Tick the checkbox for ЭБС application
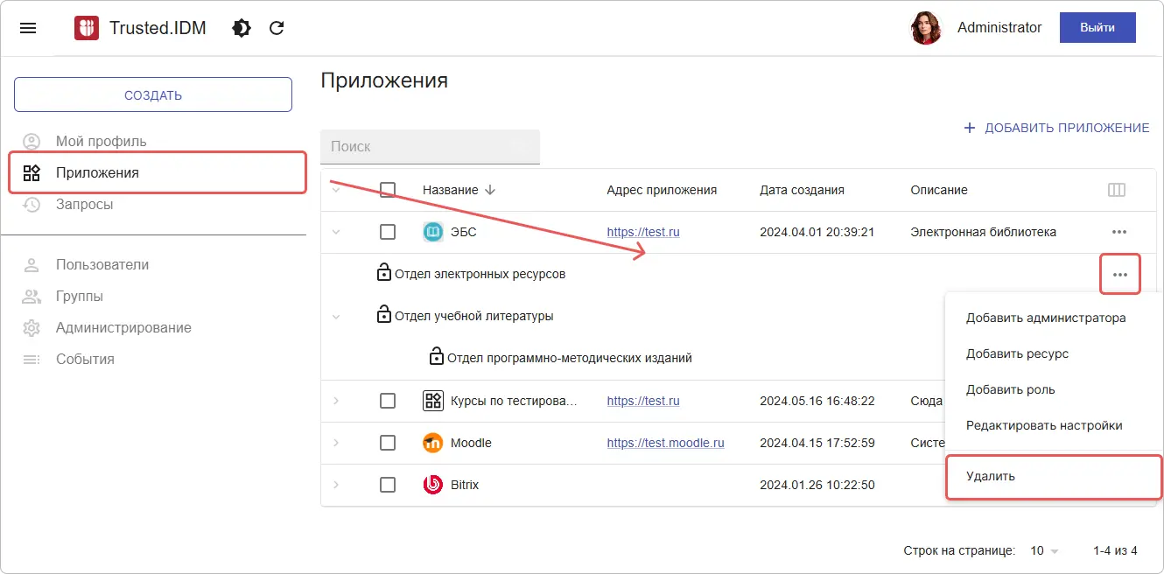The width and height of the screenshot is (1164, 574). click(x=388, y=232)
